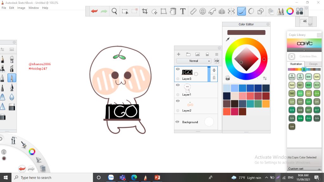Choose the rectangular Selection tool
The width and height of the screenshot is (324, 182).
(125, 11)
